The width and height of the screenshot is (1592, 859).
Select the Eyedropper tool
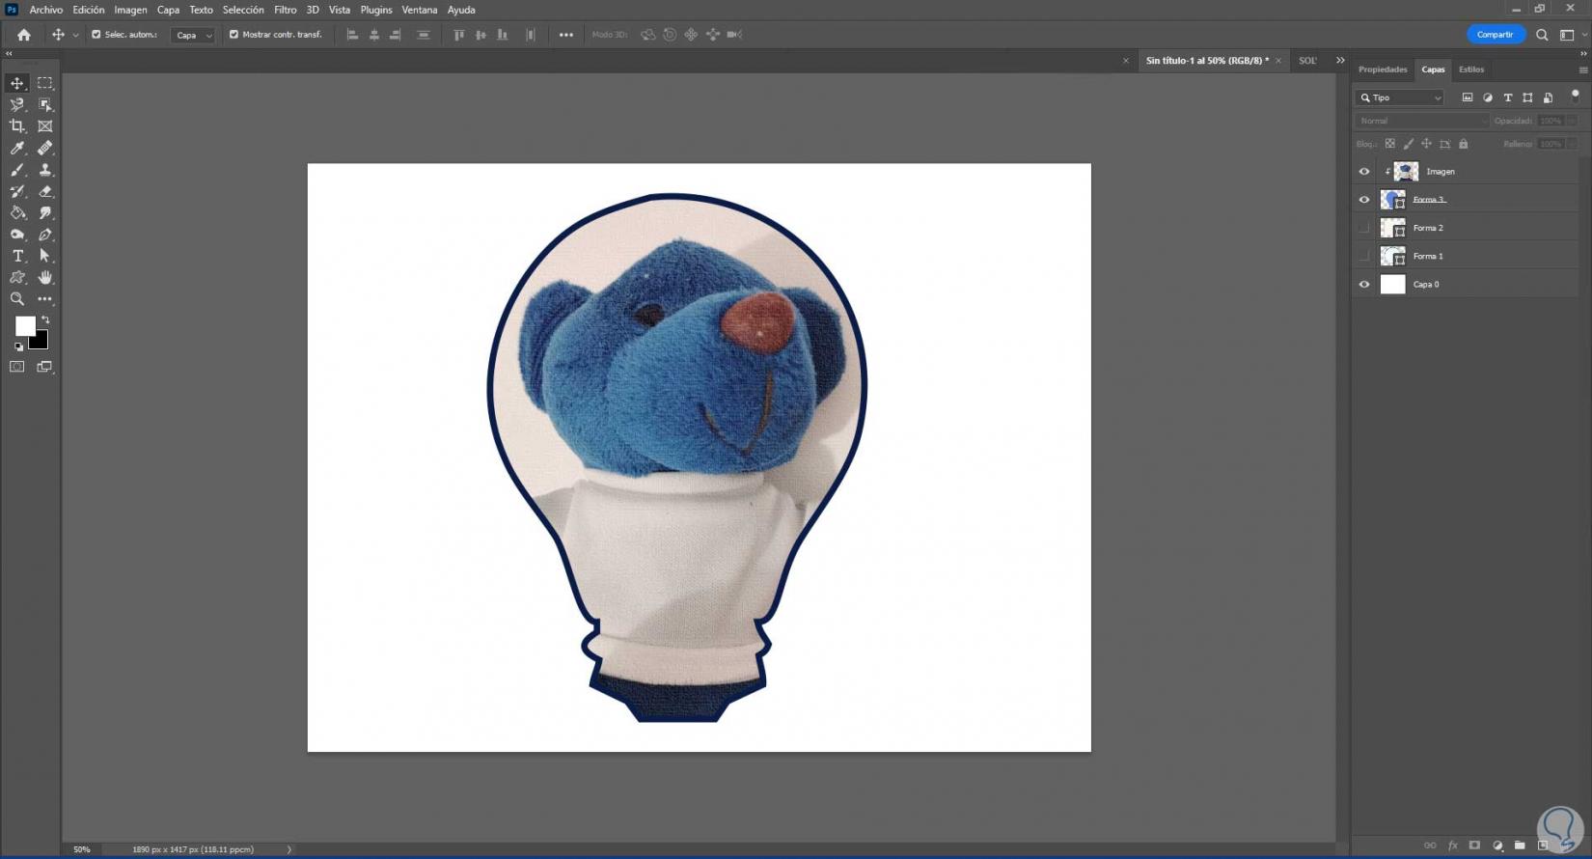click(17, 149)
